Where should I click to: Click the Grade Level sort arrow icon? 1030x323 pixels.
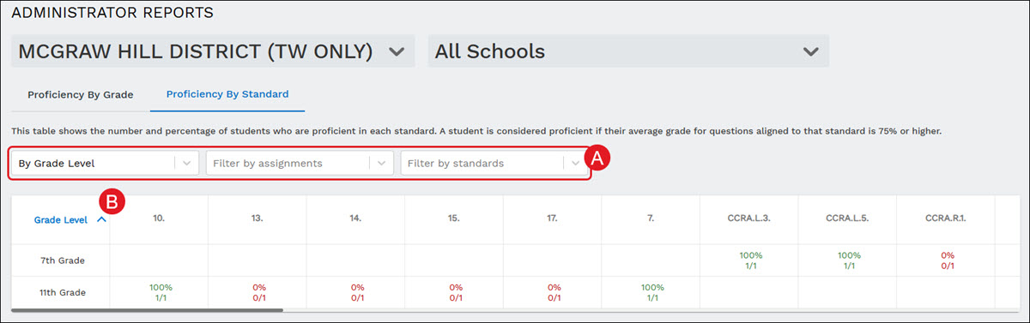(x=101, y=219)
